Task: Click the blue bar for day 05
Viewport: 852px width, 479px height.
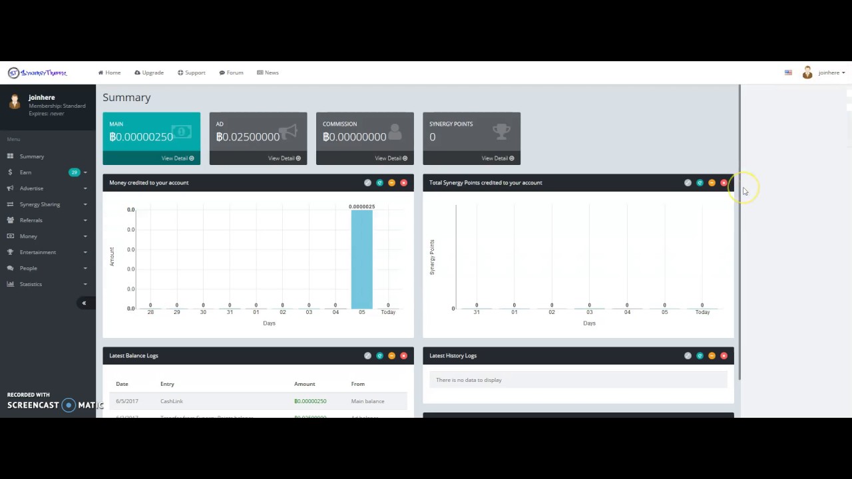Action: tap(362, 259)
